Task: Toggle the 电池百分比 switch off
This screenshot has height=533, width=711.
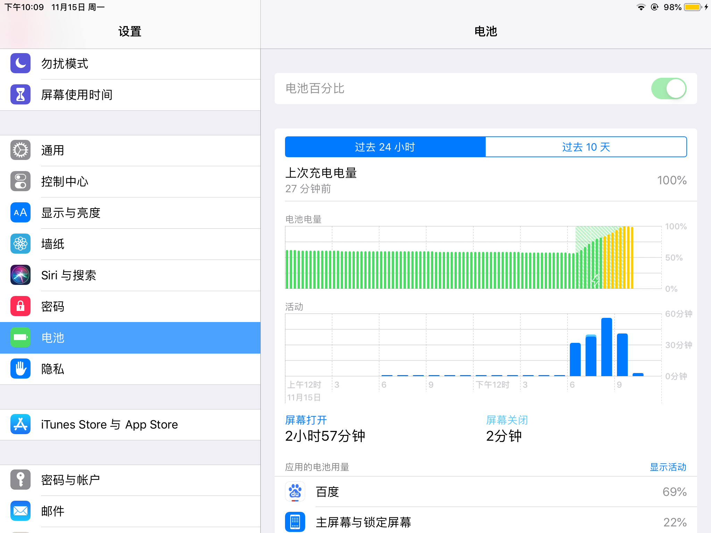Action: pyautogui.click(x=668, y=88)
